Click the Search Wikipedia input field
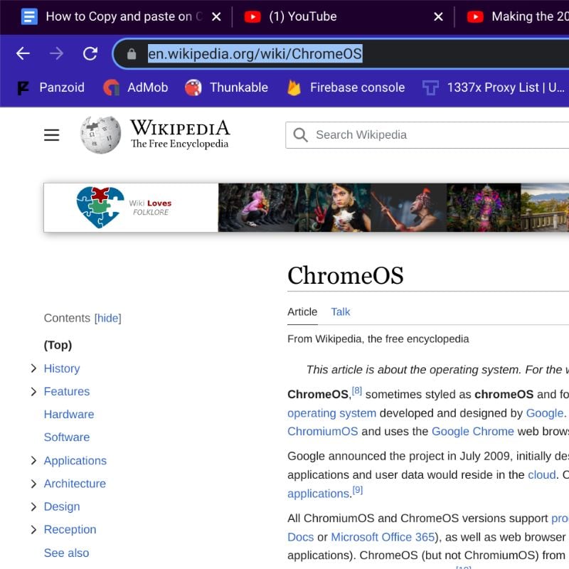 (x=427, y=134)
